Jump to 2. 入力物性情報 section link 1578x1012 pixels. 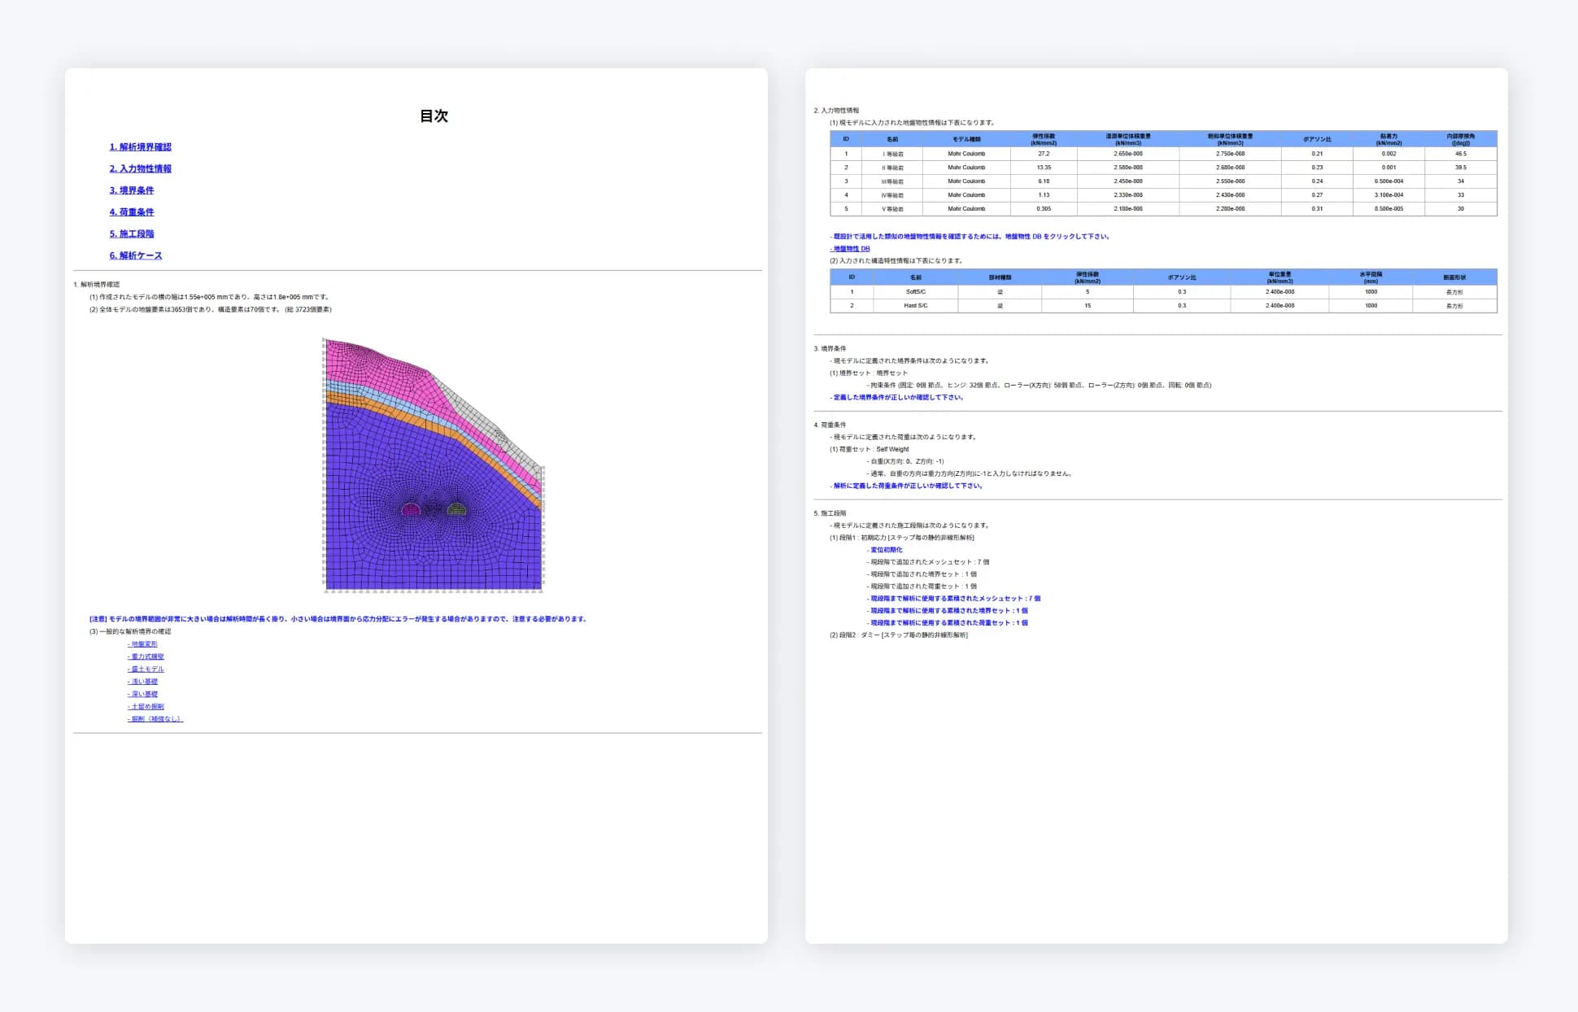click(141, 169)
